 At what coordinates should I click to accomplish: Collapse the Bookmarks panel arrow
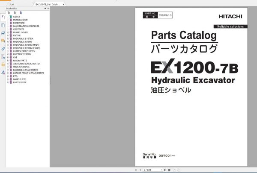(48, 9)
